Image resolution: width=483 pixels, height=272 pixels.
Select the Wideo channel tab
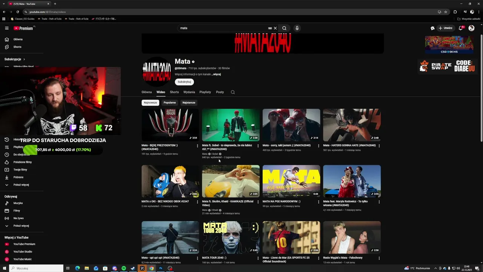click(x=161, y=92)
